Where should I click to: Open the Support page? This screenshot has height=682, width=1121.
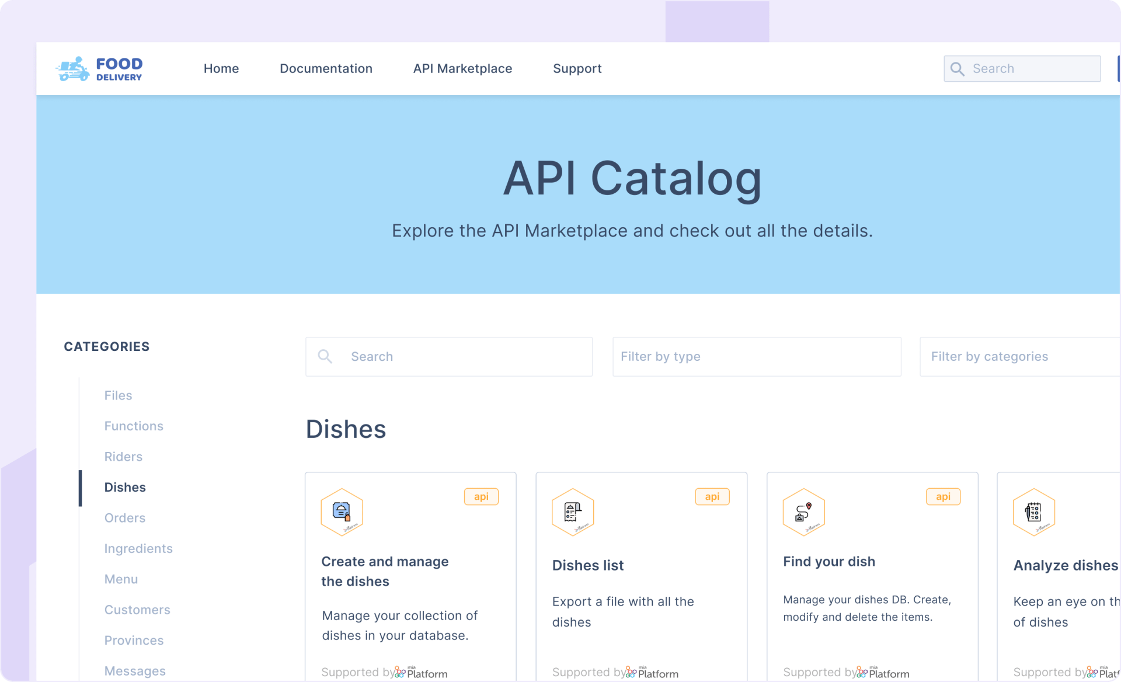(x=577, y=68)
